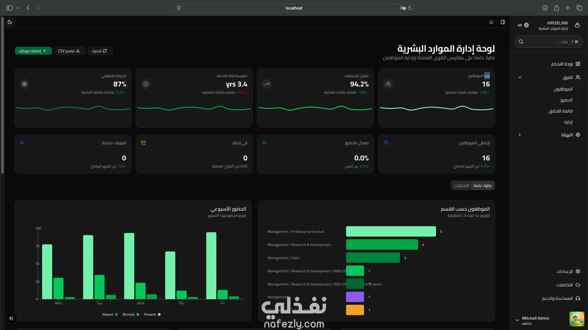This screenshot has height=330, width=588.
Task: Click the 94.2% retention value
Action: point(359,84)
